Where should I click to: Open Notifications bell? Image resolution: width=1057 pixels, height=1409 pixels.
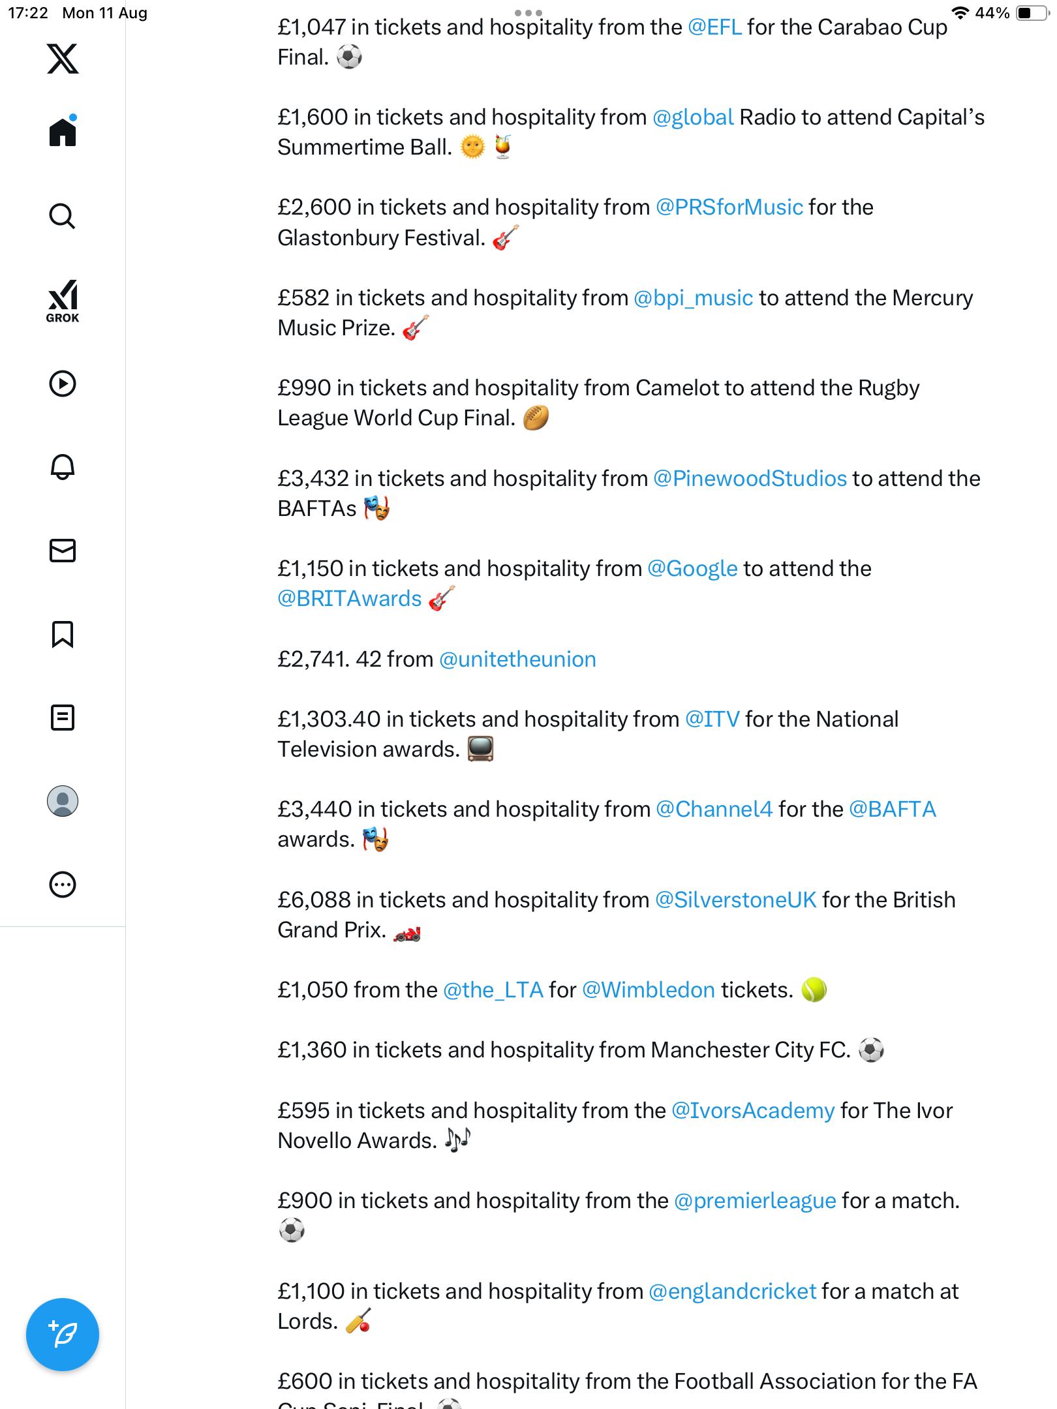pos(63,467)
